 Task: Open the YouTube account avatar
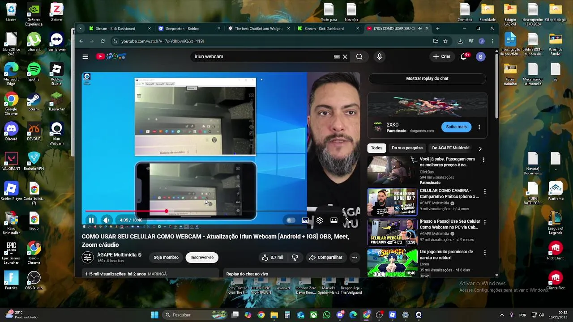[481, 56]
